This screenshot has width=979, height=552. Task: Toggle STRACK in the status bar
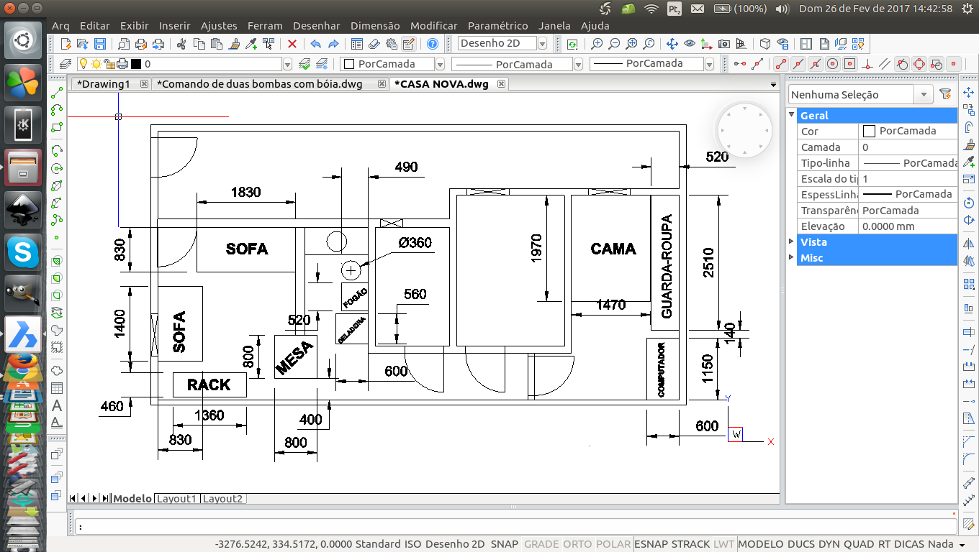[691, 544]
